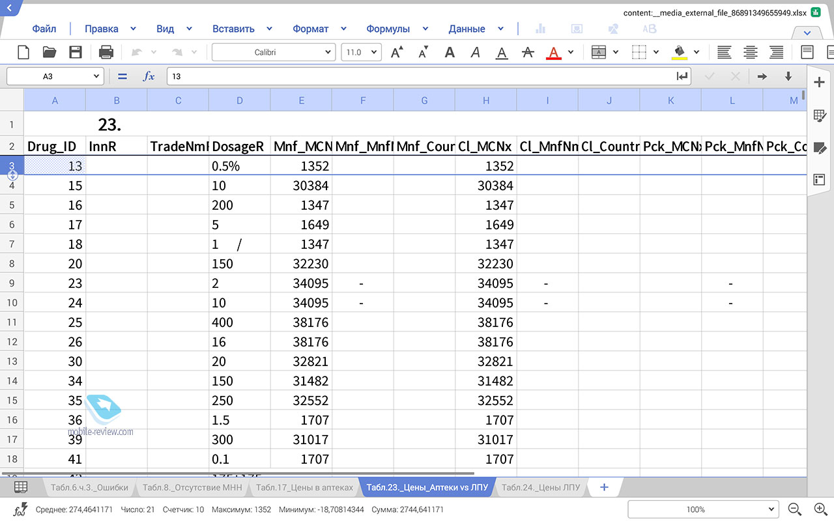This screenshot has width=834, height=521.
Task: Switch to sheet tab Табл.24._Цены ЛПУ
Action: (x=541, y=487)
